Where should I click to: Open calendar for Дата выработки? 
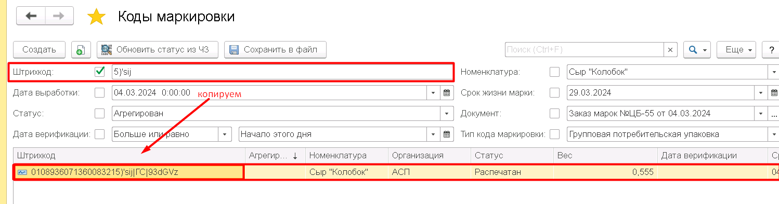point(447,93)
